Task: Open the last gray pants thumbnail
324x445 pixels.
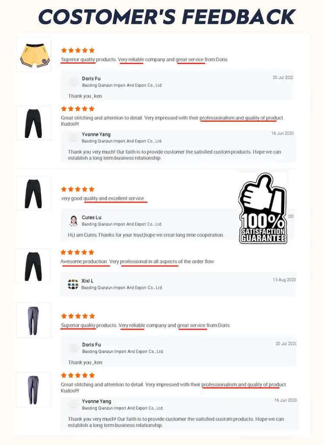Action: (x=33, y=390)
